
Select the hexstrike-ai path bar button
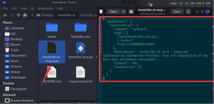click(x=66, y=15)
